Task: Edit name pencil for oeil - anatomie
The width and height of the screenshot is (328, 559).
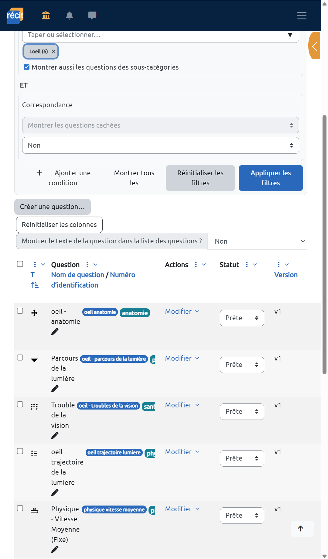Action: (55, 331)
